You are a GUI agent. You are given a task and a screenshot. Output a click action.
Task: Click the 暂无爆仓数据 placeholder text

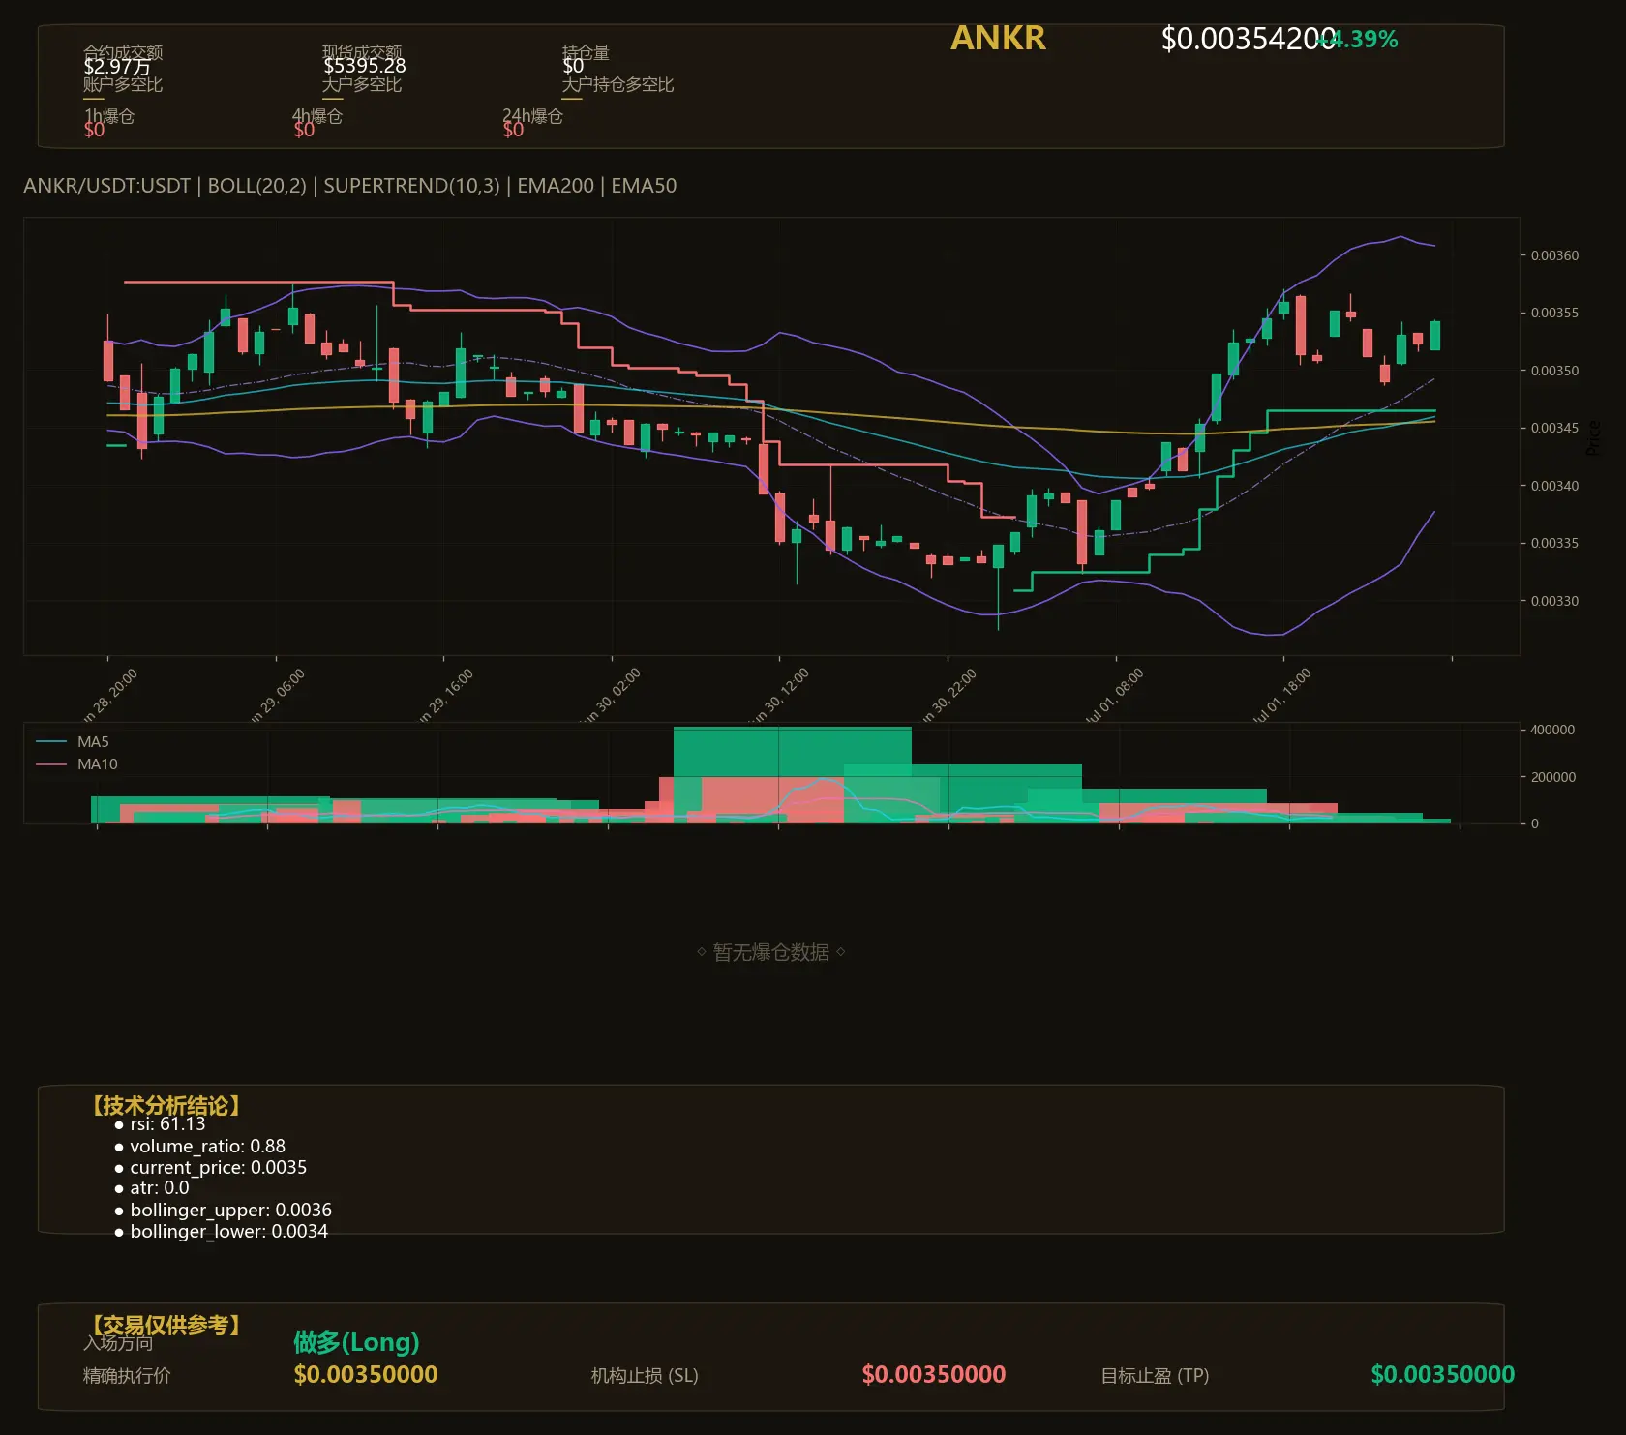[771, 953]
